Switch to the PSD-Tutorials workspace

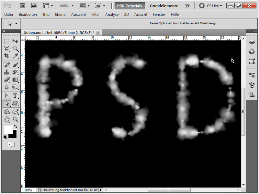[x=130, y=6]
